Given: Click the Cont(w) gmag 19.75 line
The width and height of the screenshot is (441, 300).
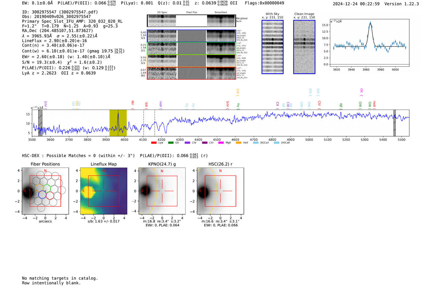Looking at the screenshot, I should (x=73, y=51).
